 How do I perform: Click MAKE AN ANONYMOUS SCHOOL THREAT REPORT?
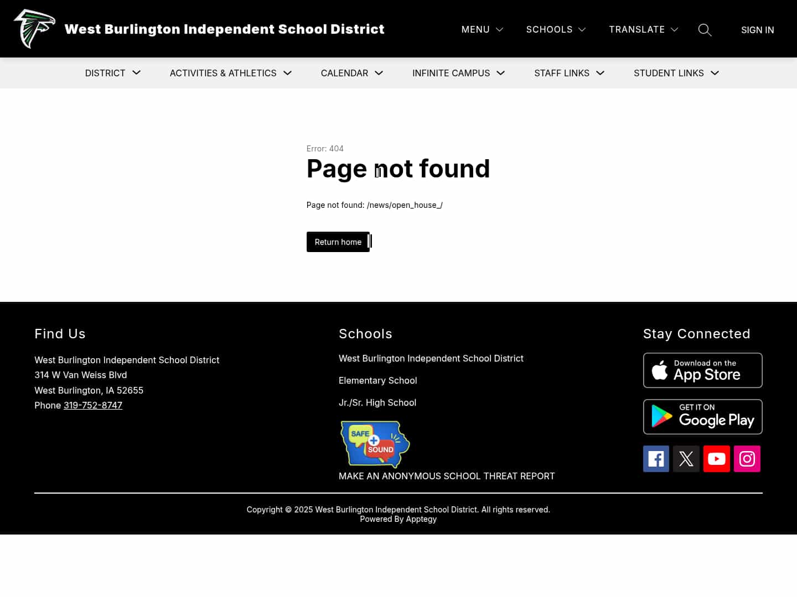(447, 476)
